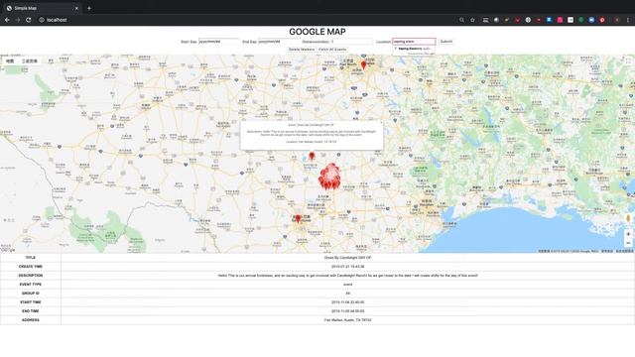Click the START TIME row label
The width and height of the screenshot is (635, 357).
point(31,301)
